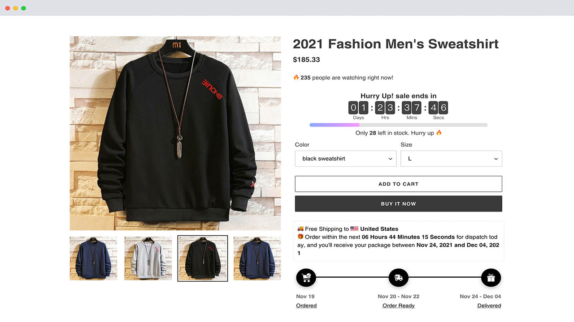Click the Add to Cart button
Image resolution: width=574 pixels, height=322 pixels.
click(x=398, y=184)
